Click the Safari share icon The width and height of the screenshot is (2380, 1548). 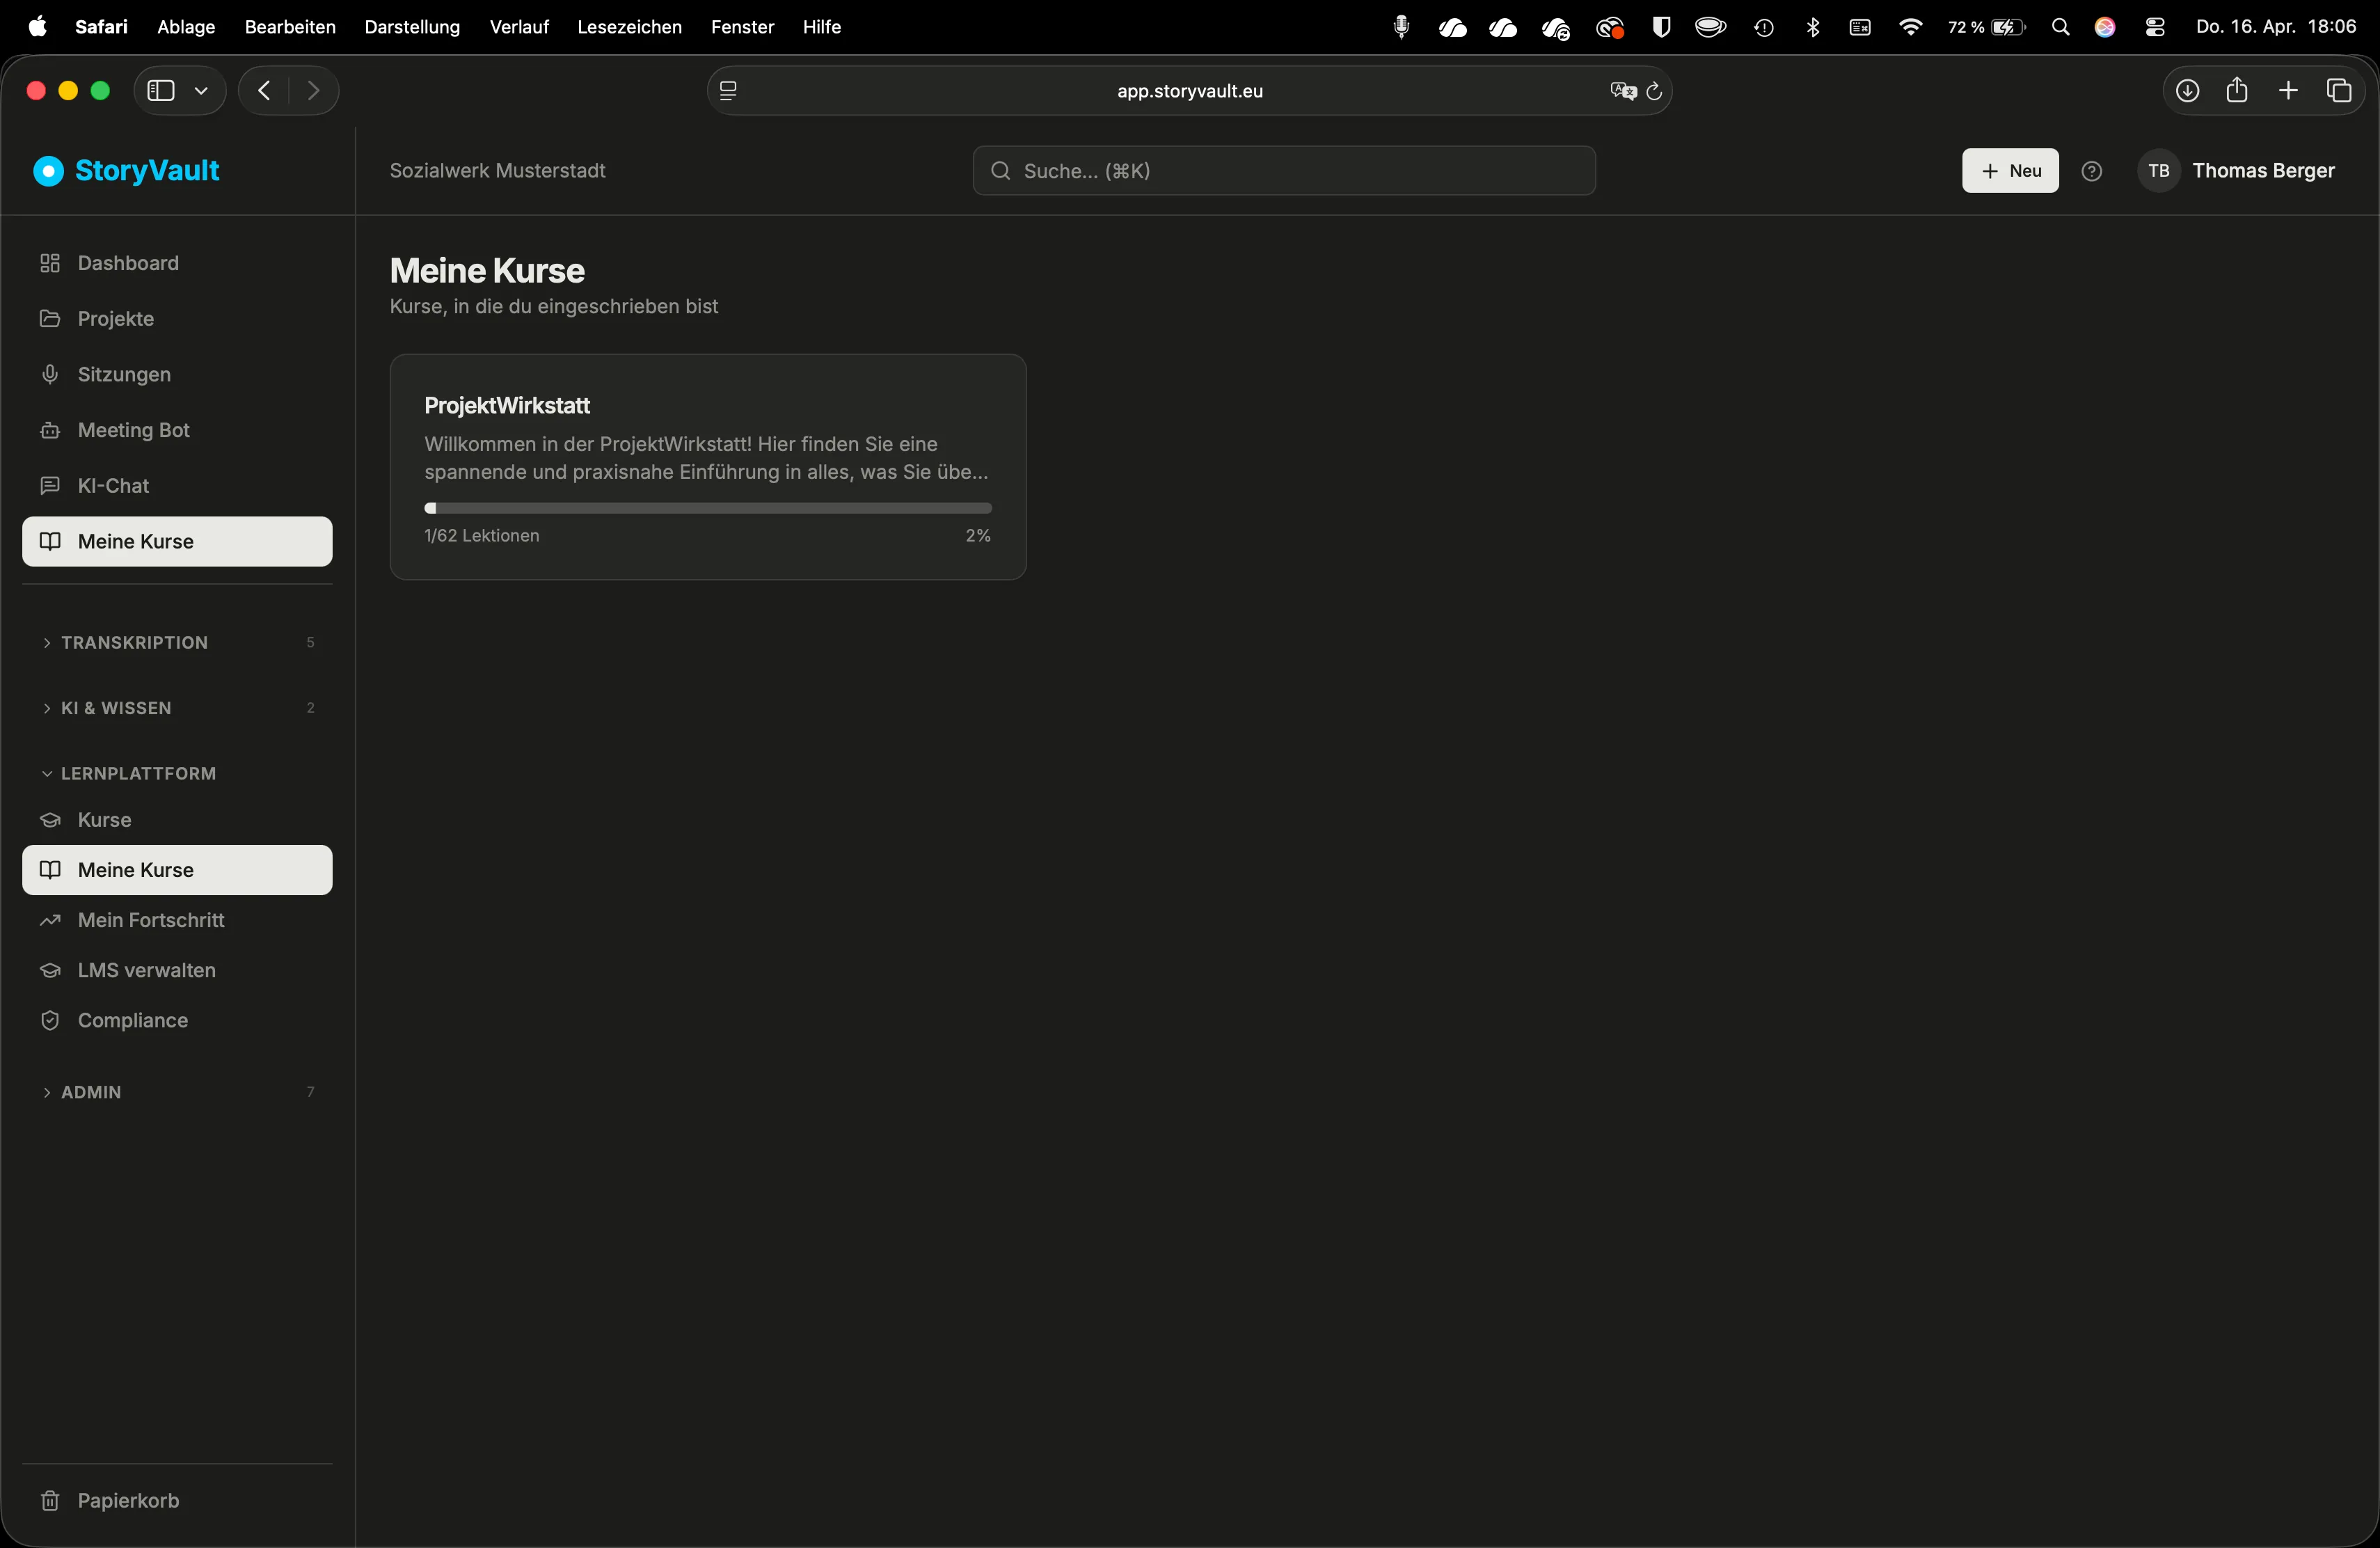point(2237,90)
